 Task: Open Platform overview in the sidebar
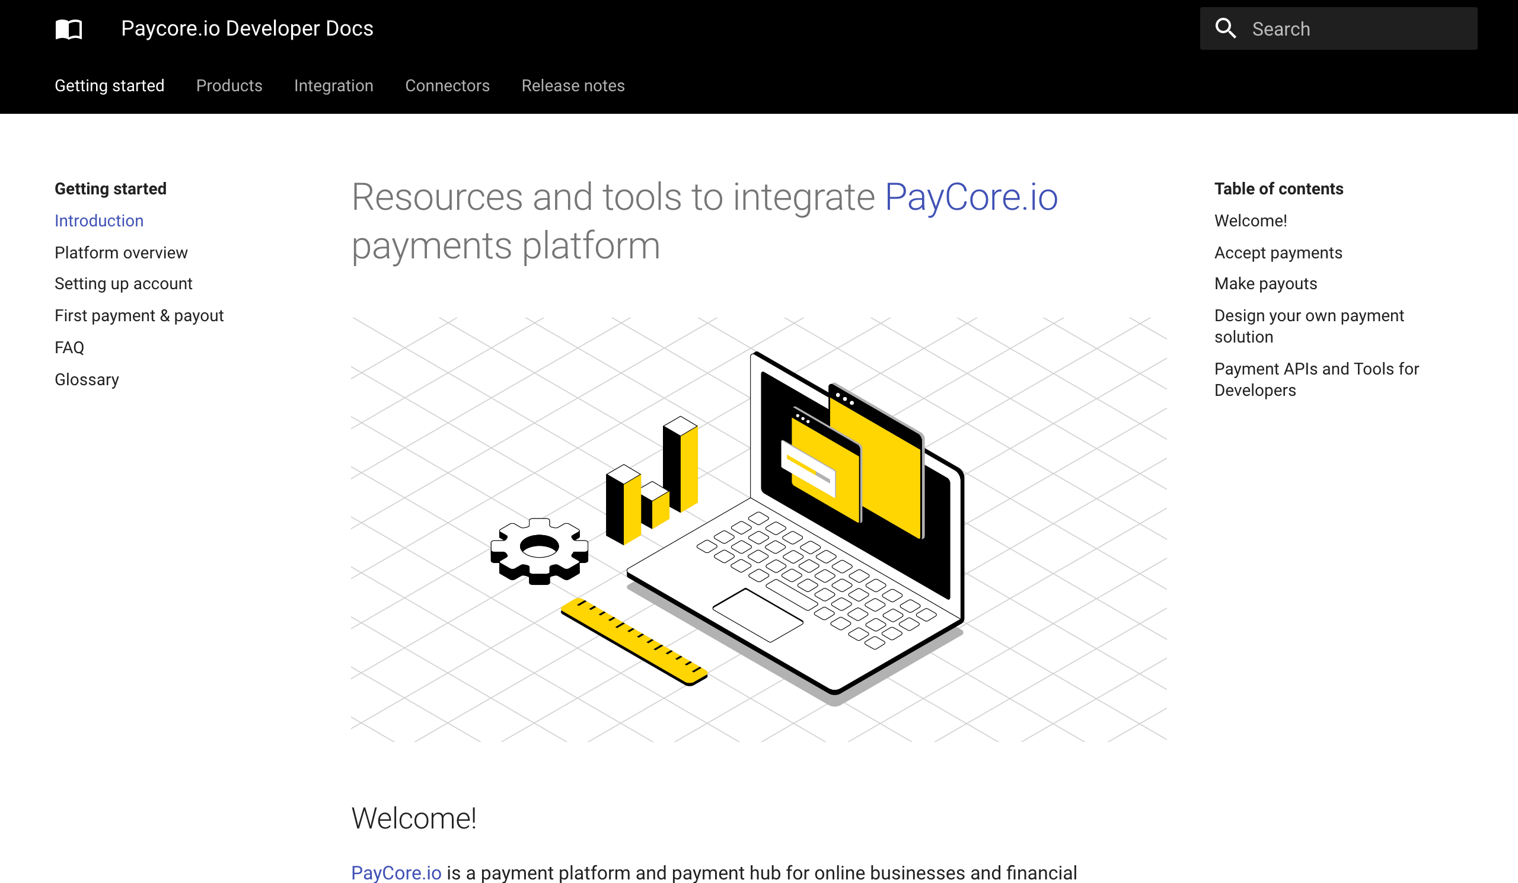[x=121, y=252]
